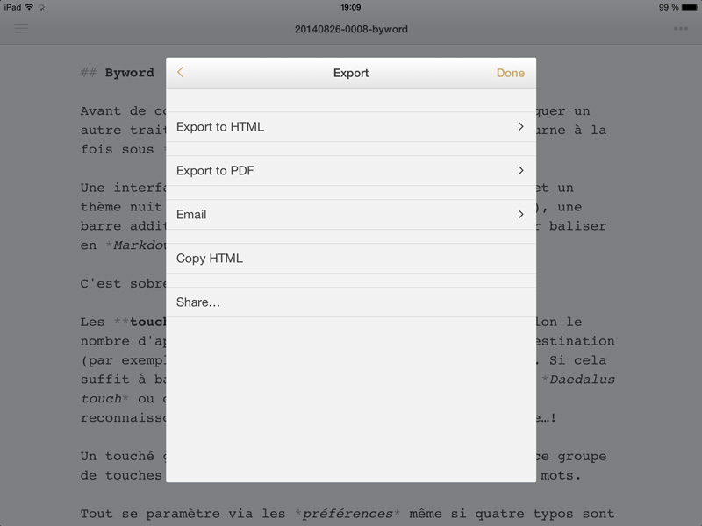Choose Export to PDF
The image size is (702, 526).
[x=351, y=170]
